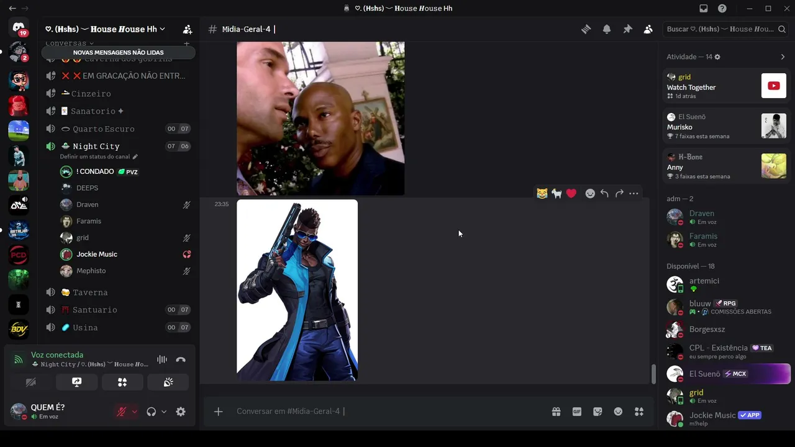Join the Usina voice channel
795x447 pixels.
pyautogui.click(x=118, y=328)
